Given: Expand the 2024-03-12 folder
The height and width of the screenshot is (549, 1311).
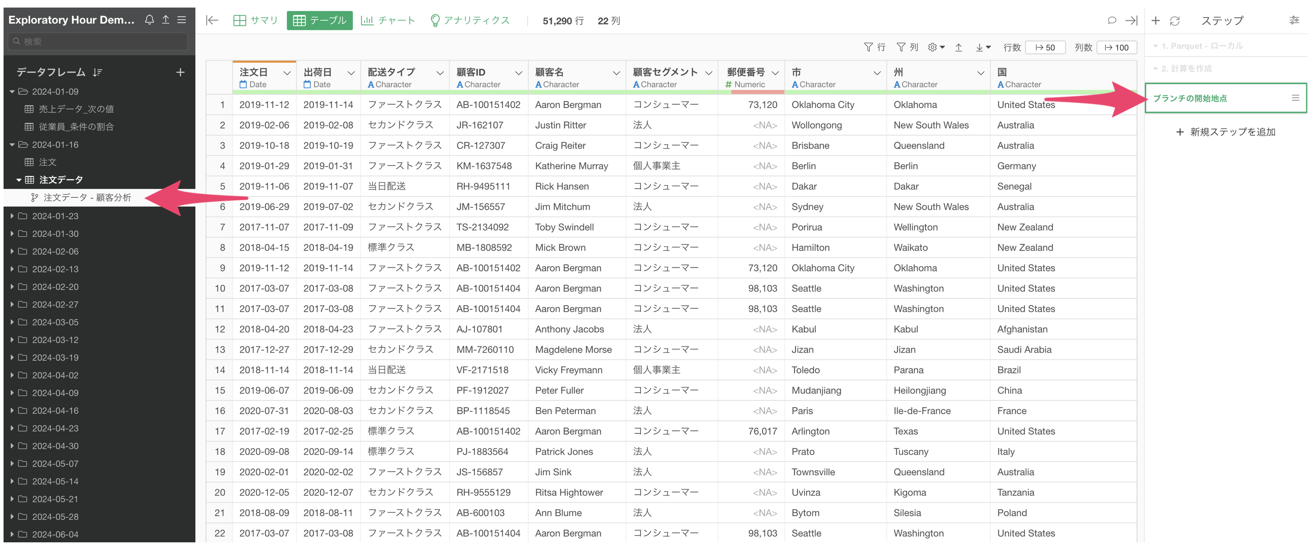Looking at the screenshot, I should (12, 340).
